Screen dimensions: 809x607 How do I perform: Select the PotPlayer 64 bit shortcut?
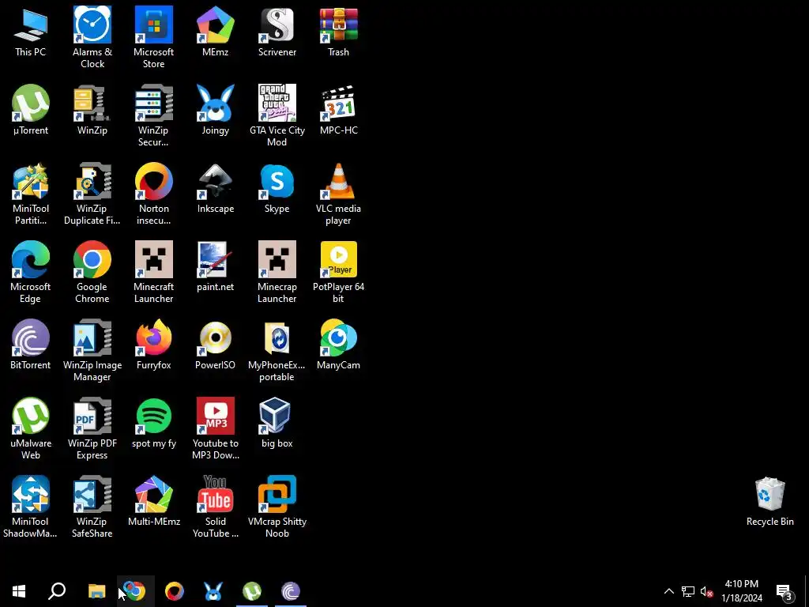(338, 272)
